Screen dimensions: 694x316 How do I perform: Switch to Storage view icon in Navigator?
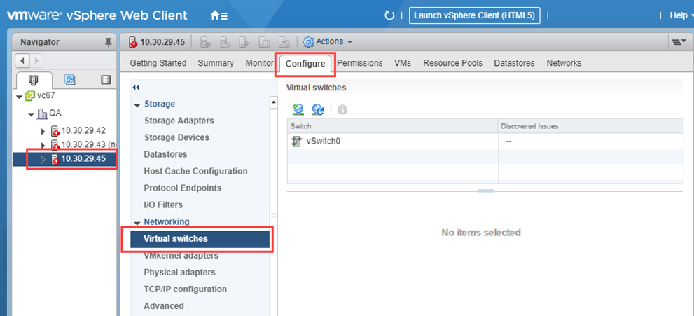pos(106,80)
